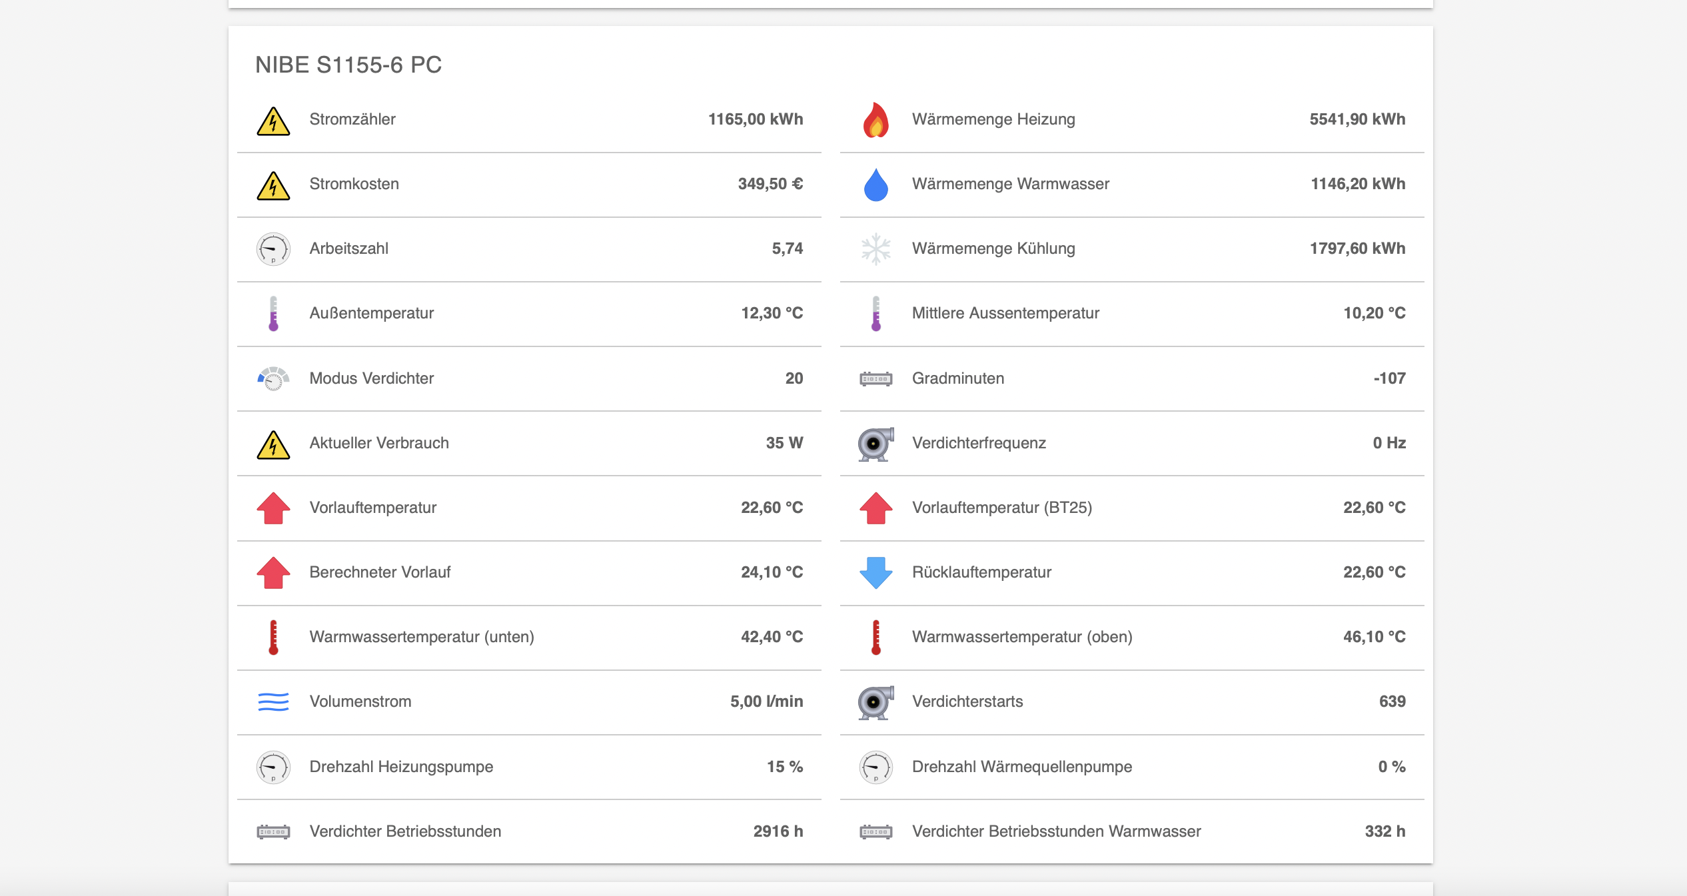This screenshot has width=1687, height=896.
Task: Click the Verdichter Betriebsstunden Warmwasser counter icon
Action: (876, 831)
